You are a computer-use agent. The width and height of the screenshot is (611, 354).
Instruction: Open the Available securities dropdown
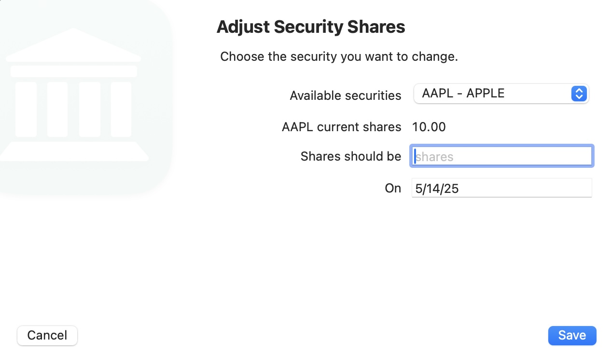[x=500, y=94]
